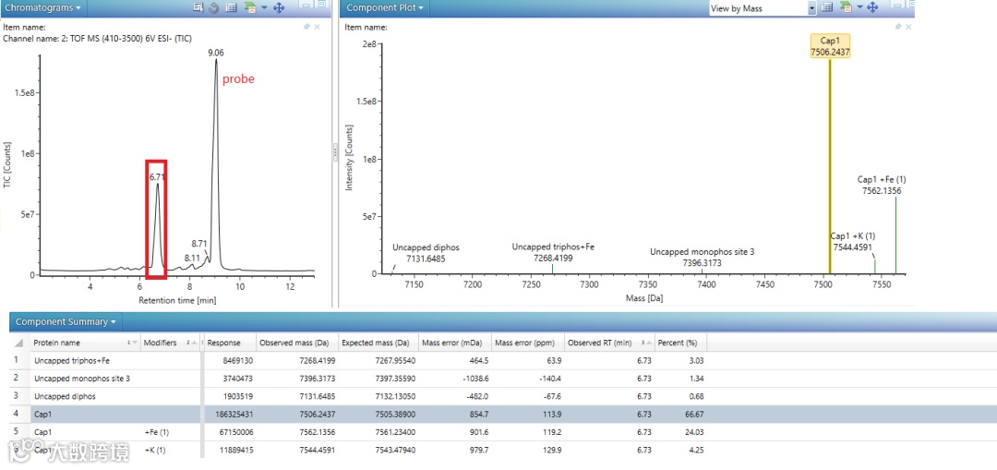Sort by Mass error (ppm) column header
The image size is (997, 470).
528,343
